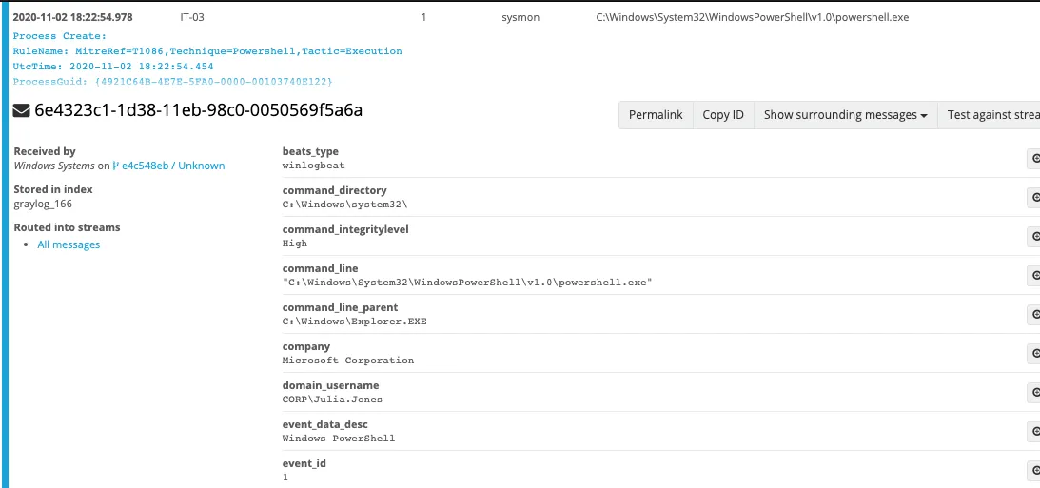
Task: Click the winlogbeat value
Action: point(314,166)
